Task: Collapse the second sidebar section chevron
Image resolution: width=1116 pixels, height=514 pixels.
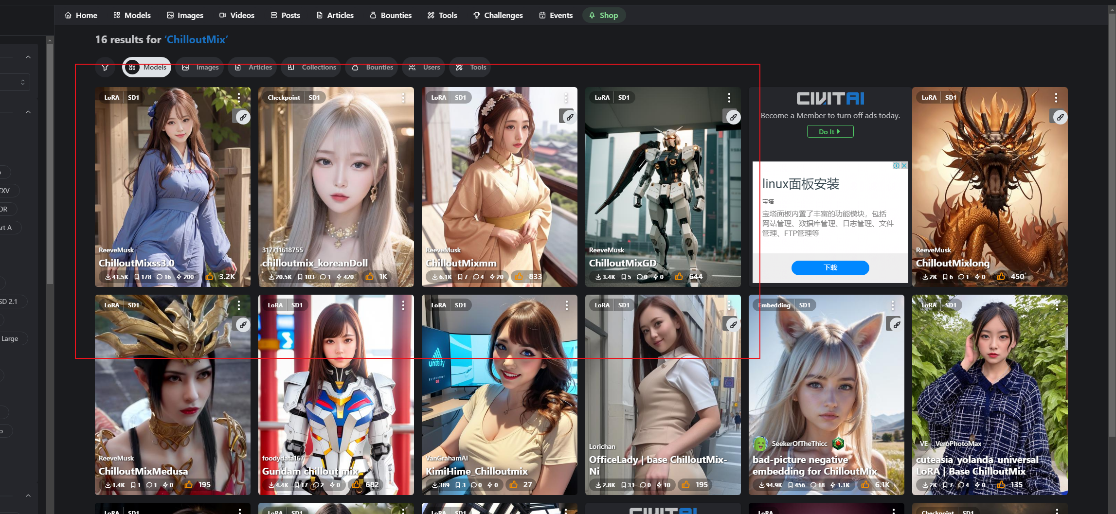Action: coord(28,112)
